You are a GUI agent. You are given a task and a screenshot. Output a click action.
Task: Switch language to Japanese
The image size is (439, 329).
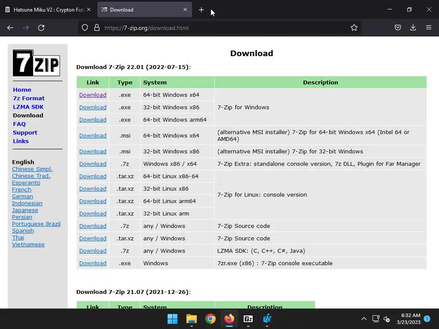25,210
